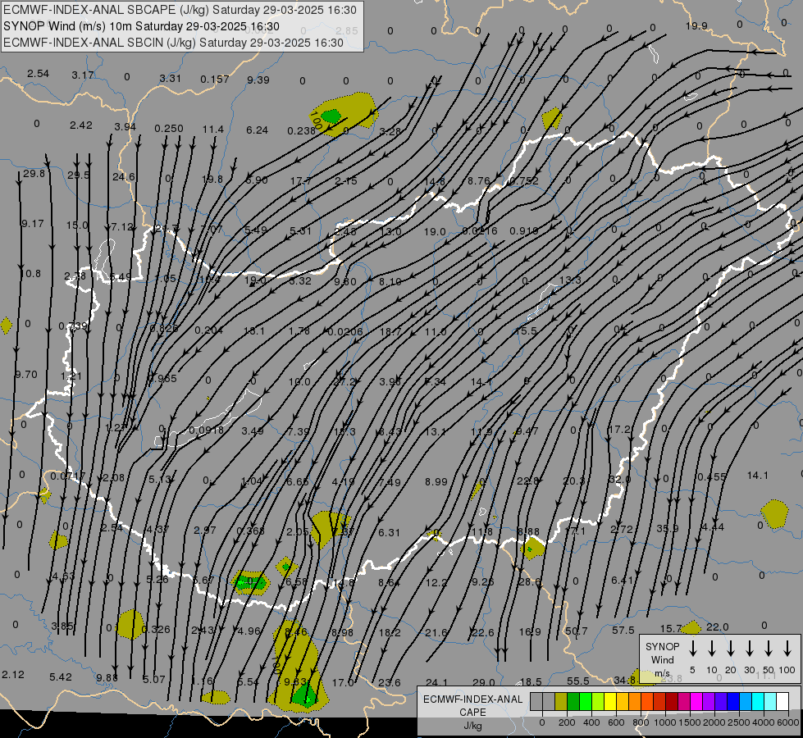
Task: Select the dark red CAPE legend swatch
Action: (672, 702)
